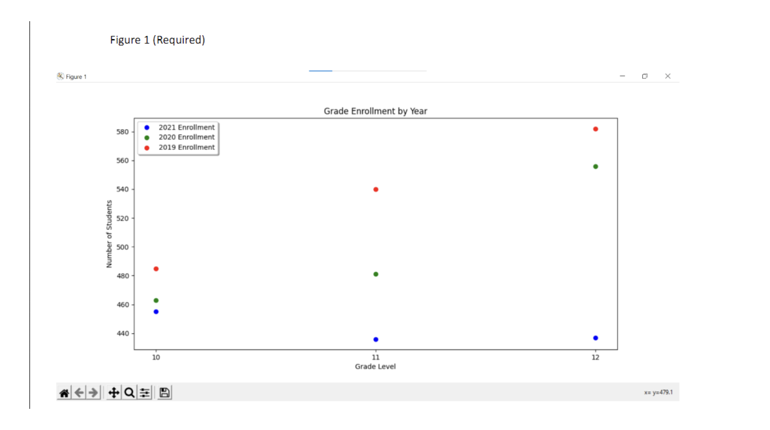Click the green 2020 point at grade 12
This screenshot has height=430, width=770.
pos(596,167)
